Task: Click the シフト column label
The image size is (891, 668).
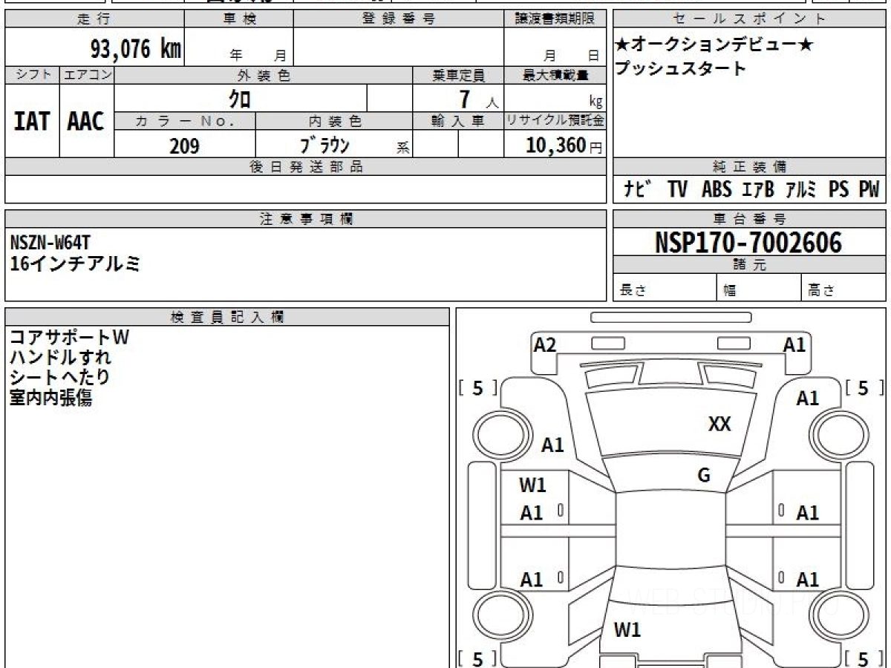Action: tap(32, 75)
